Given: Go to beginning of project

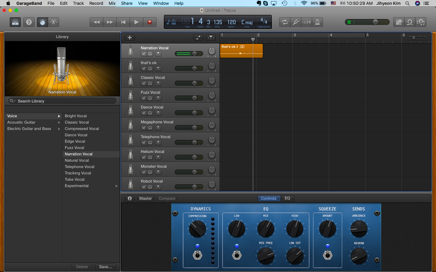Looking at the screenshot, I should point(123,22).
